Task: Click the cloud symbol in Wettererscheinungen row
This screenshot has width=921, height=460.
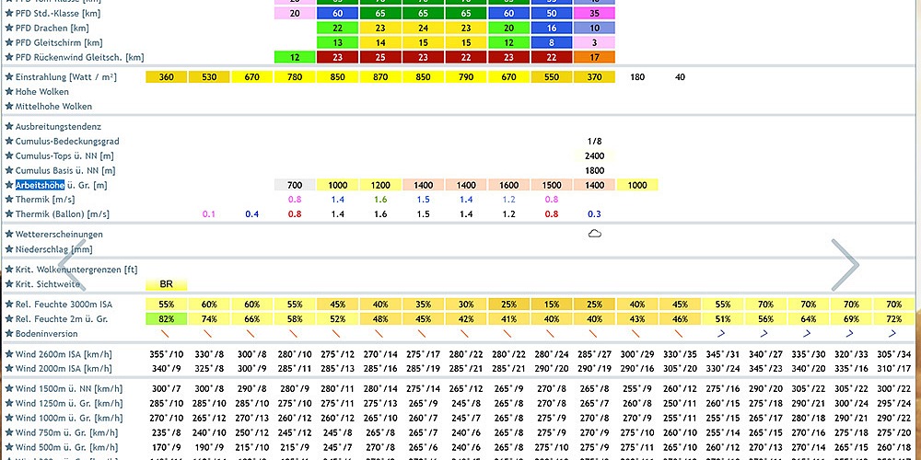Action: point(594,234)
